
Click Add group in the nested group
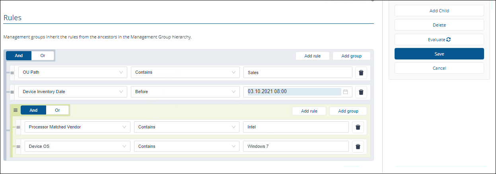tap(348, 111)
